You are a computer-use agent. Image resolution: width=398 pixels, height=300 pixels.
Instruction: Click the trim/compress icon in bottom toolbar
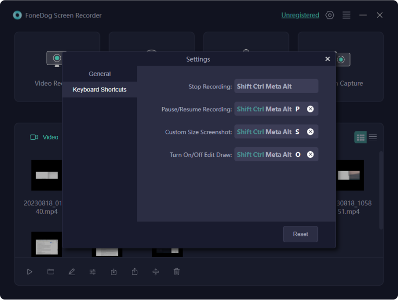(156, 272)
